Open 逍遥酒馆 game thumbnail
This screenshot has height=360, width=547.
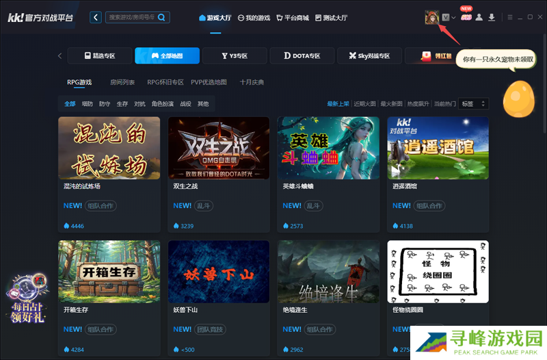tap(438, 148)
